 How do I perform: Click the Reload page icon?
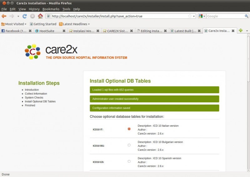click(x=25, y=16)
